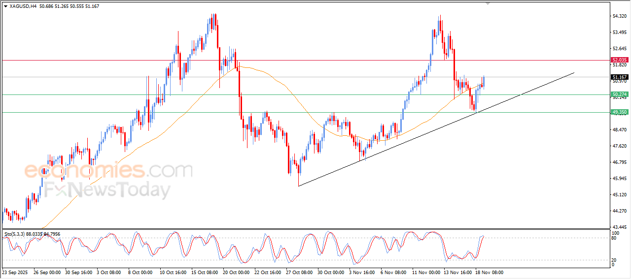
Task: Click the green 50.274 price label
Action: (619, 94)
